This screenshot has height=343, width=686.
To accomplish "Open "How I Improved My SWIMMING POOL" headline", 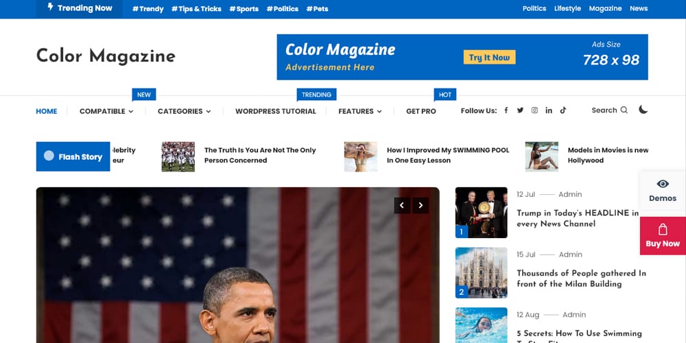I will click(448, 155).
